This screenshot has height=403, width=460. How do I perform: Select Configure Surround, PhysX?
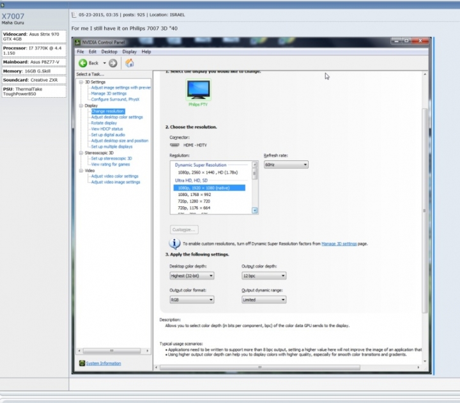click(x=115, y=100)
